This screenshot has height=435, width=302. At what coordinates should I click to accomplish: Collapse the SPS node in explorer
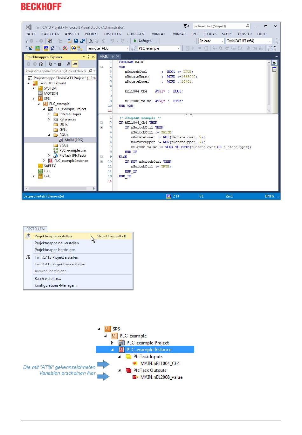(x=33, y=99)
